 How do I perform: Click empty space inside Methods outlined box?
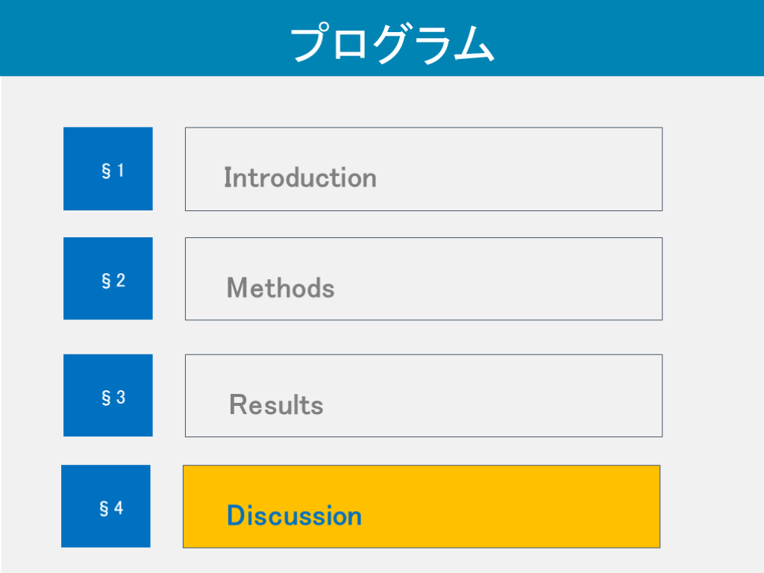[522, 279]
